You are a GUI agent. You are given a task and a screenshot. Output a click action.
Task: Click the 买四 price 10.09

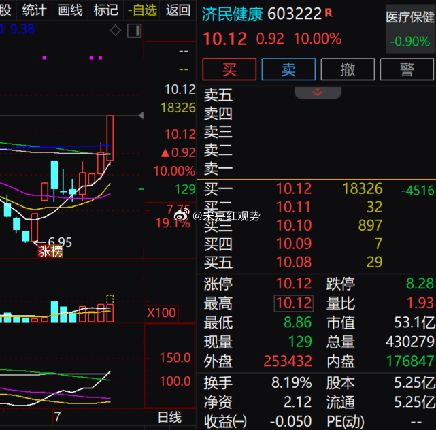[x=294, y=244]
